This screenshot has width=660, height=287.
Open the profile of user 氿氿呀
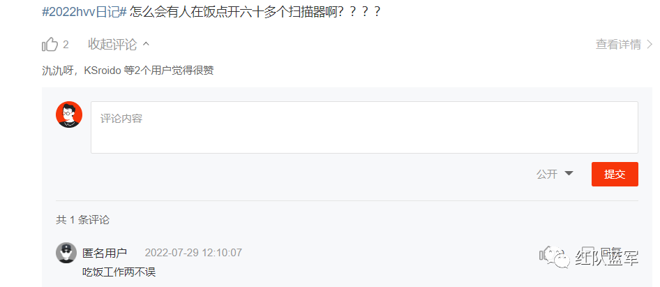coord(57,71)
